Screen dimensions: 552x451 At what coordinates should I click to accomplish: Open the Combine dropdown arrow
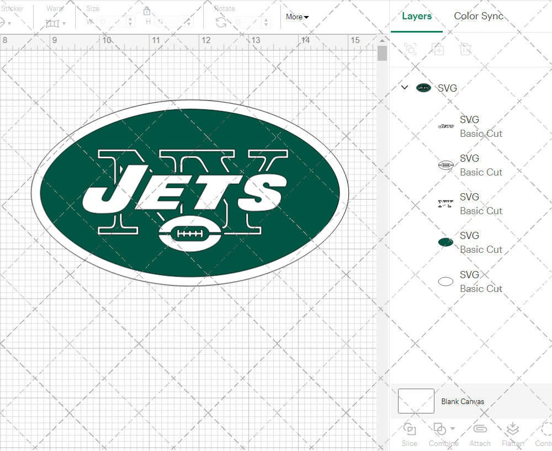(453, 428)
